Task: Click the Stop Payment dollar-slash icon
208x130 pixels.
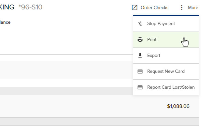Action: (x=140, y=24)
